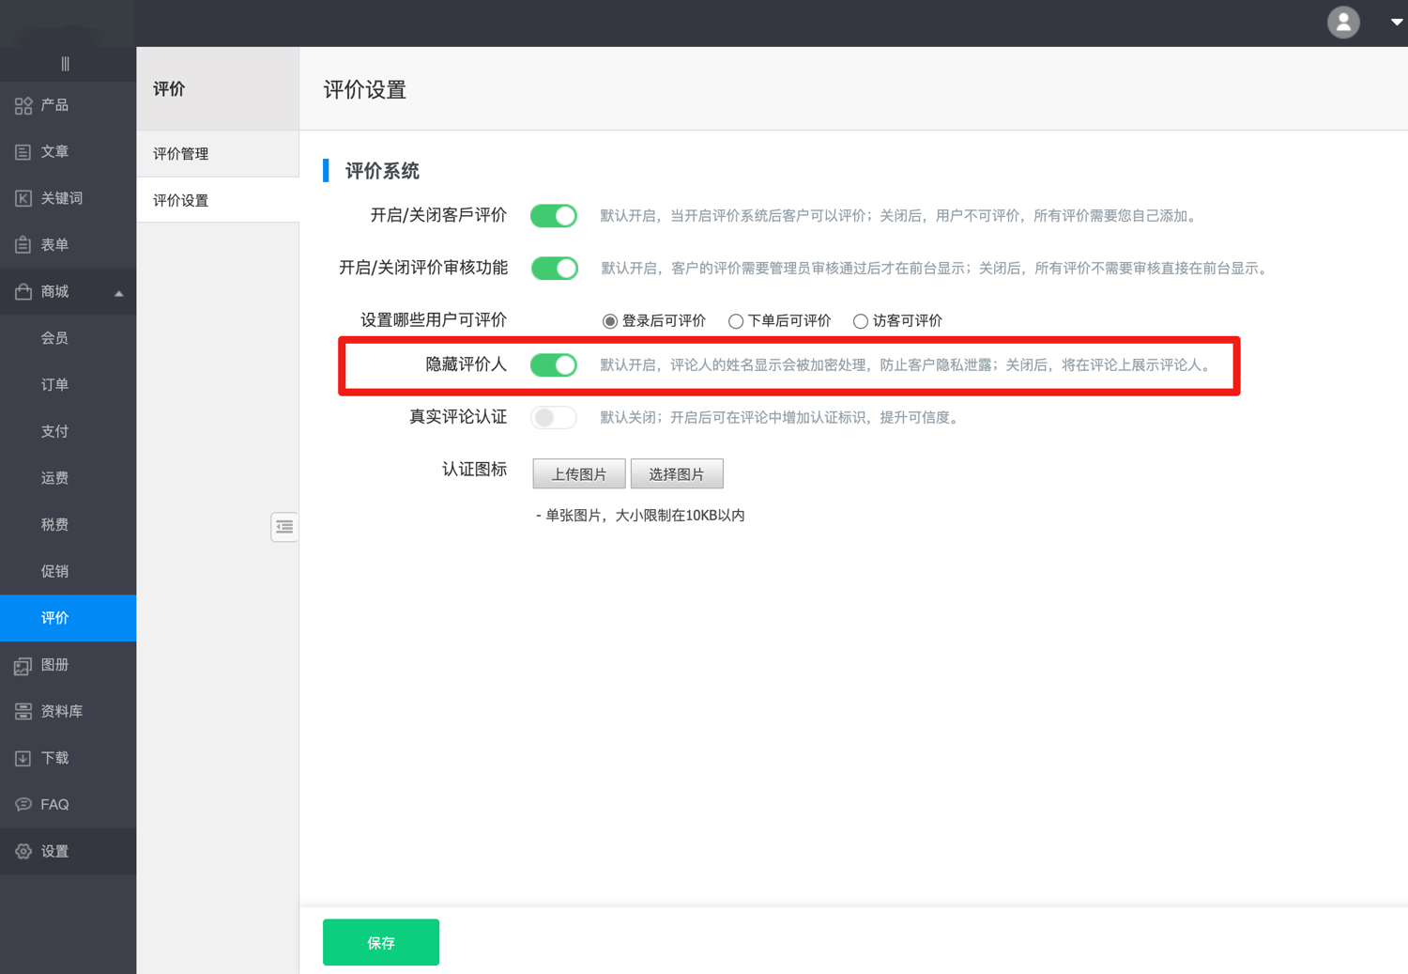Click the 下载 download icon
This screenshot has width=1408, height=974.
[x=23, y=758]
